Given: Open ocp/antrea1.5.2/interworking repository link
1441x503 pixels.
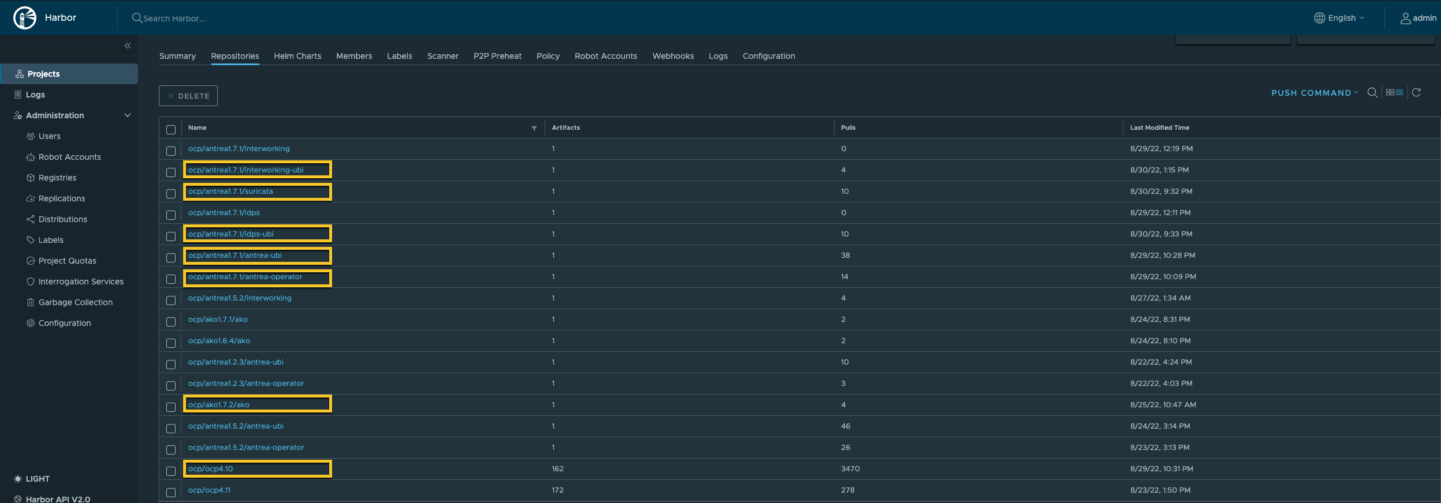Looking at the screenshot, I should 240,298.
